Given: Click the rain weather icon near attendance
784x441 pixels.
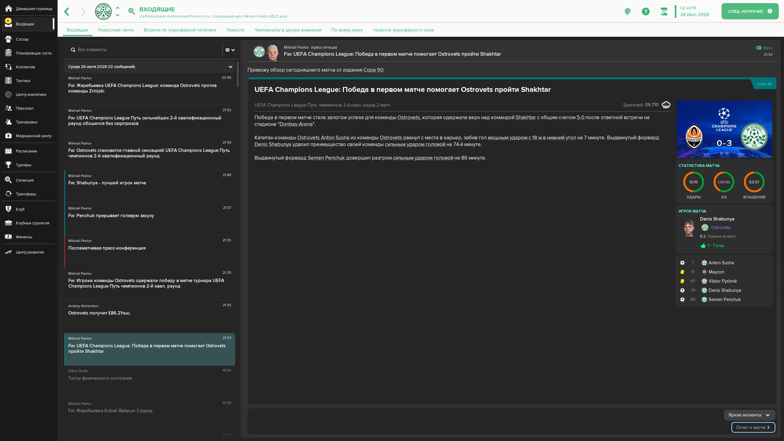Looking at the screenshot, I should click(x=666, y=105).
